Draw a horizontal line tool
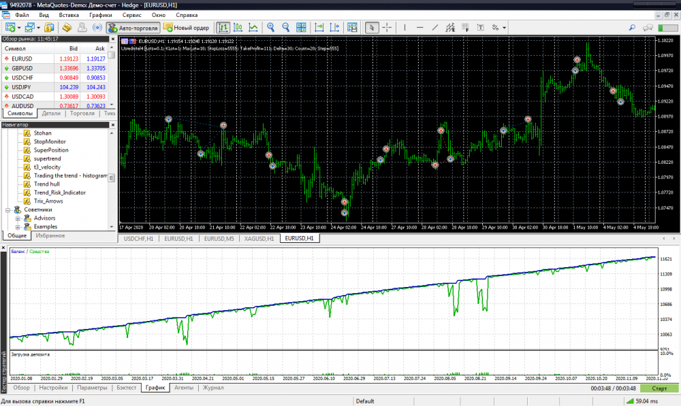 [x=419, y=28]
